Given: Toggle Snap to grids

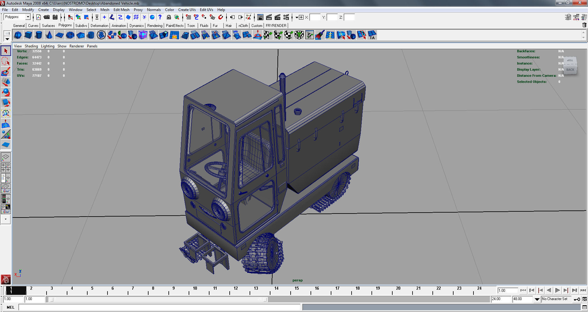Looking at the screenshot, I should 188,17.
